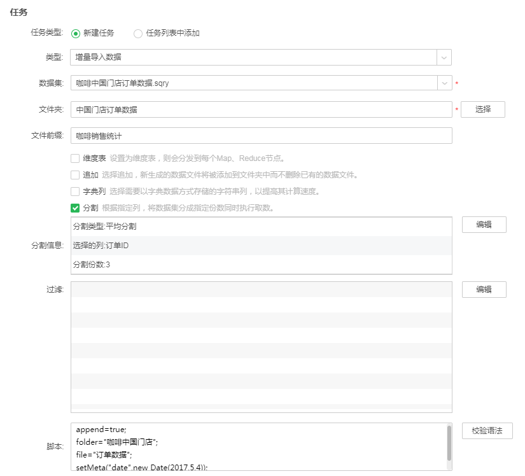The image size is (525, 476).
Task: Uncheck the 分割 checkbox
Action: 75,208
